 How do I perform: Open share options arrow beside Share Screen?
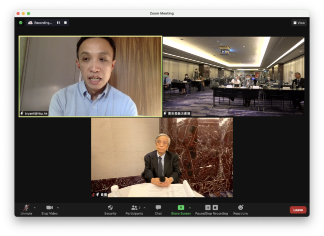189,208
